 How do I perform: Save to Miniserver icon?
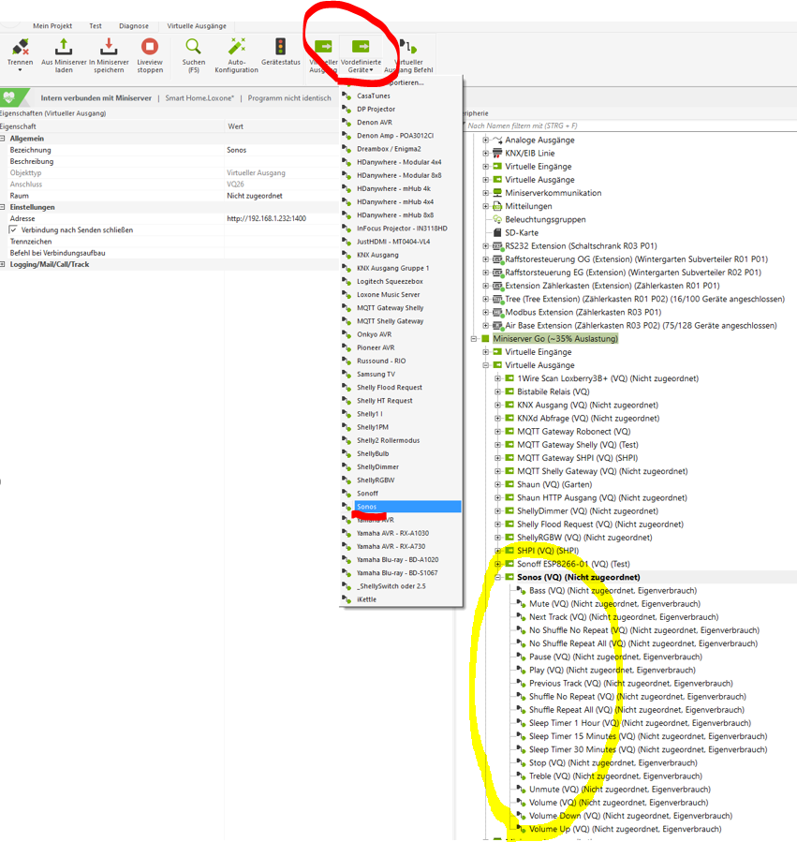click(x=109, y=47)
